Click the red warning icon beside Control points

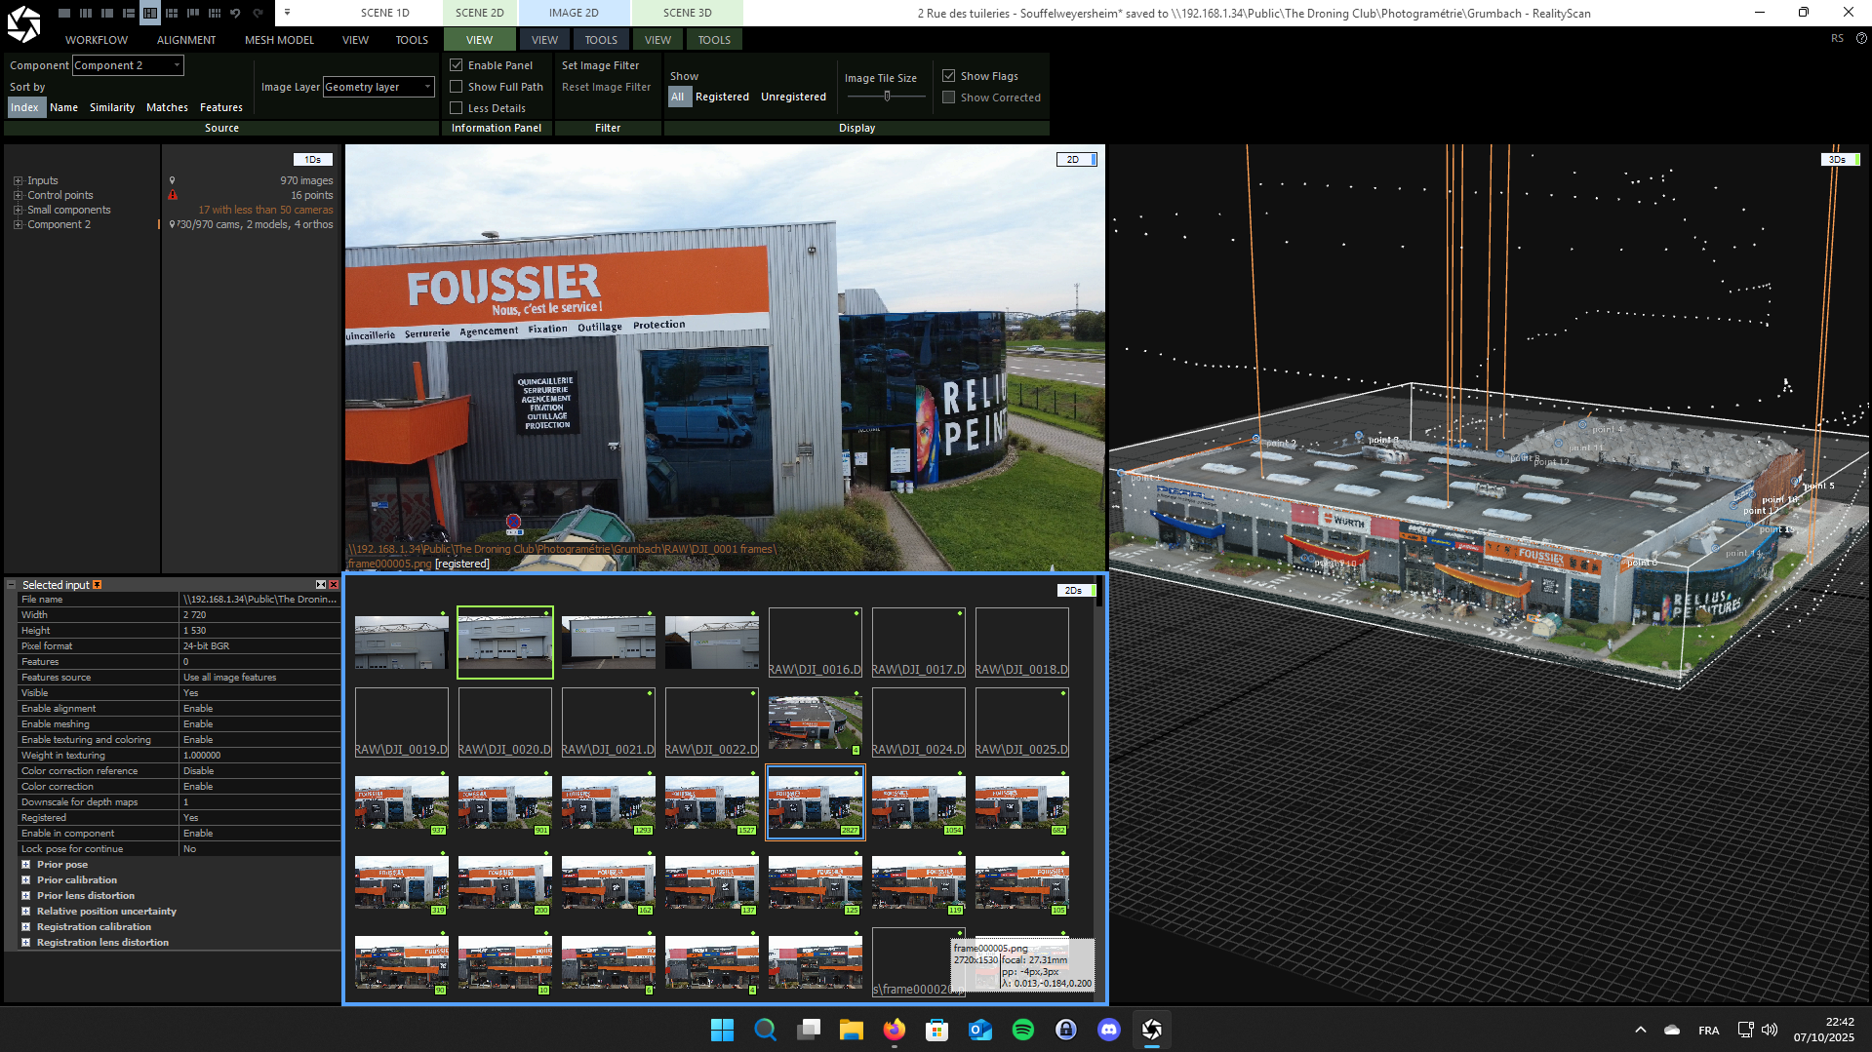tap(173, 195)
